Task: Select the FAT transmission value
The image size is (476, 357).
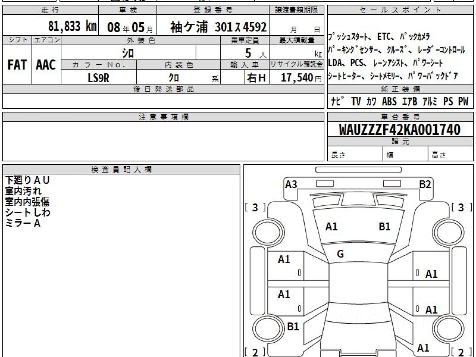Action: (x=17, y=65)
